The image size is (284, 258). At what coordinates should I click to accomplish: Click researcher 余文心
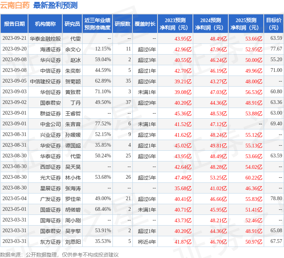(73, 49)
